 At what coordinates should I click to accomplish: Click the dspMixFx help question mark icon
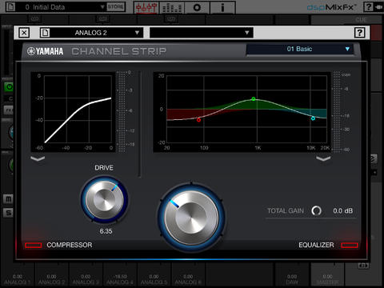tap(368, 7)
